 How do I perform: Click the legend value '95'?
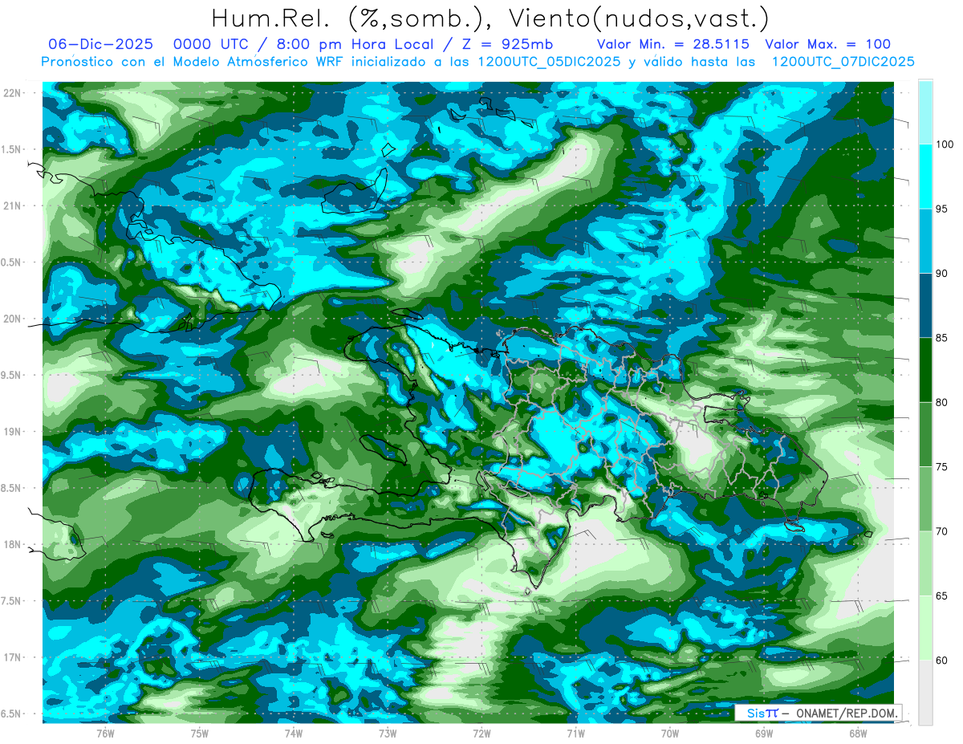point(942,209)
